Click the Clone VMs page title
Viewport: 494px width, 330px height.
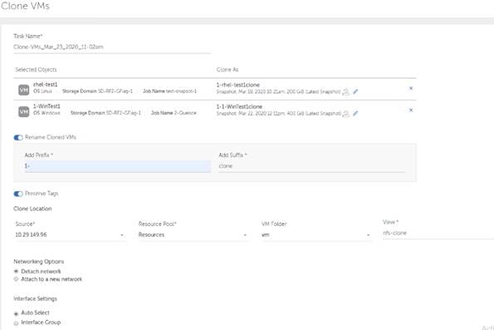25,6
